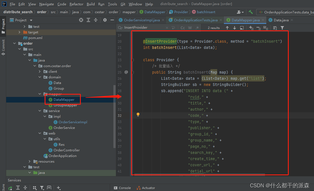Open search filter funnel icon
Viewport: 314px width, 191px height.
pos(282,28)
